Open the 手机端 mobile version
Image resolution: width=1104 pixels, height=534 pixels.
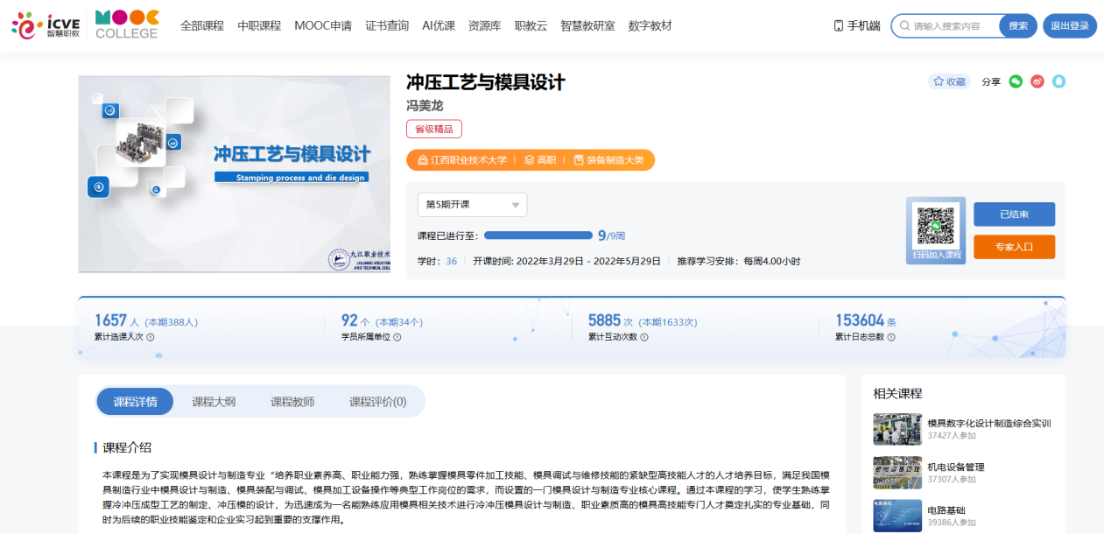(857, 26)
